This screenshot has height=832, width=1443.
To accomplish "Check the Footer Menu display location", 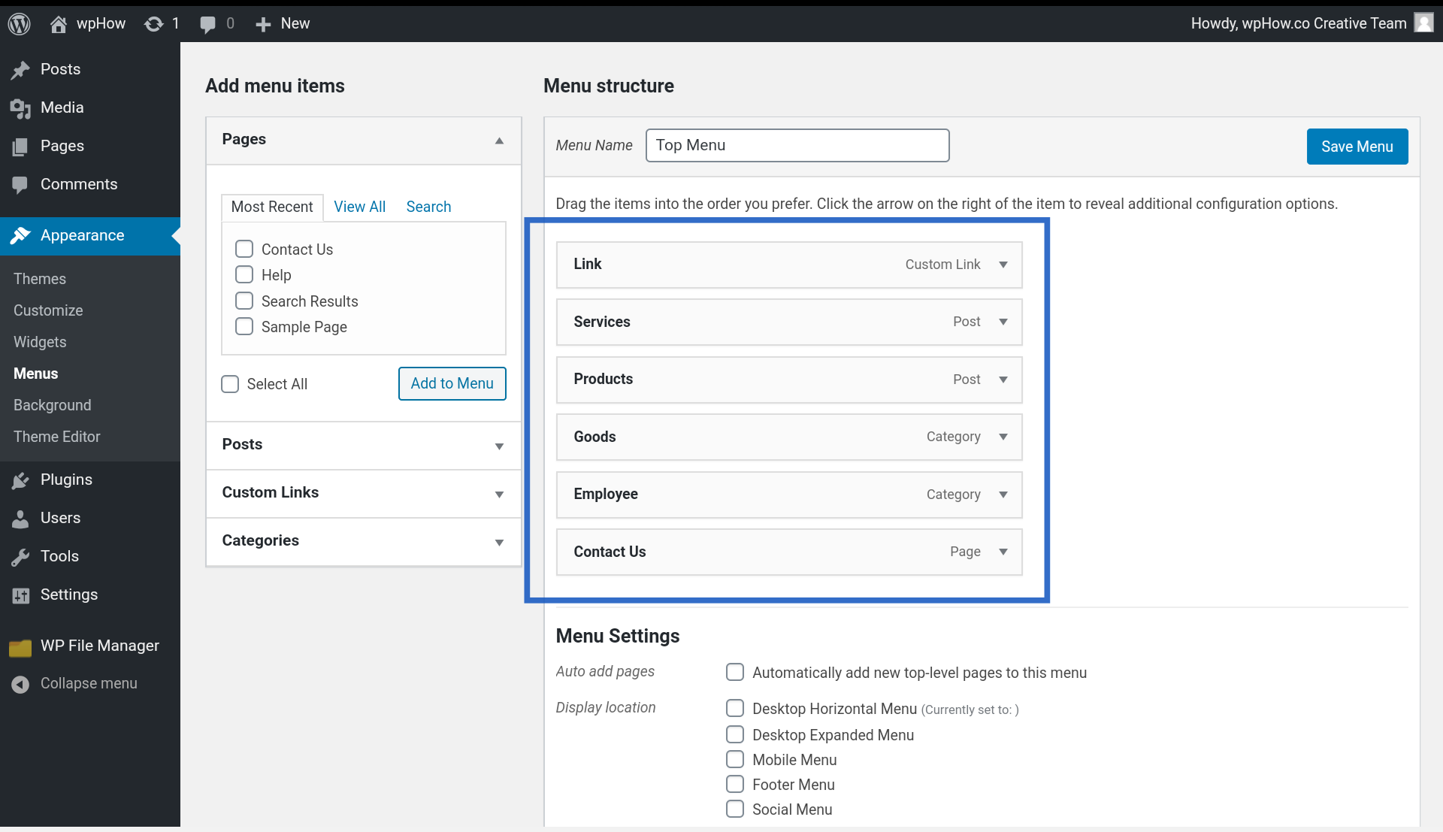I will pyautogui.click(x=735, y=784).
